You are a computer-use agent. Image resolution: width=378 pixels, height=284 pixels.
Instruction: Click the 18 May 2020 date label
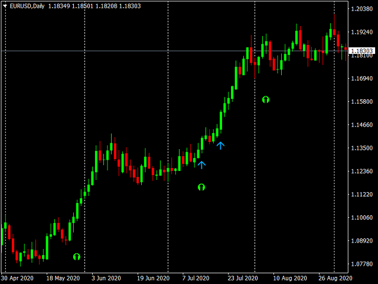[x=63, y=278]
